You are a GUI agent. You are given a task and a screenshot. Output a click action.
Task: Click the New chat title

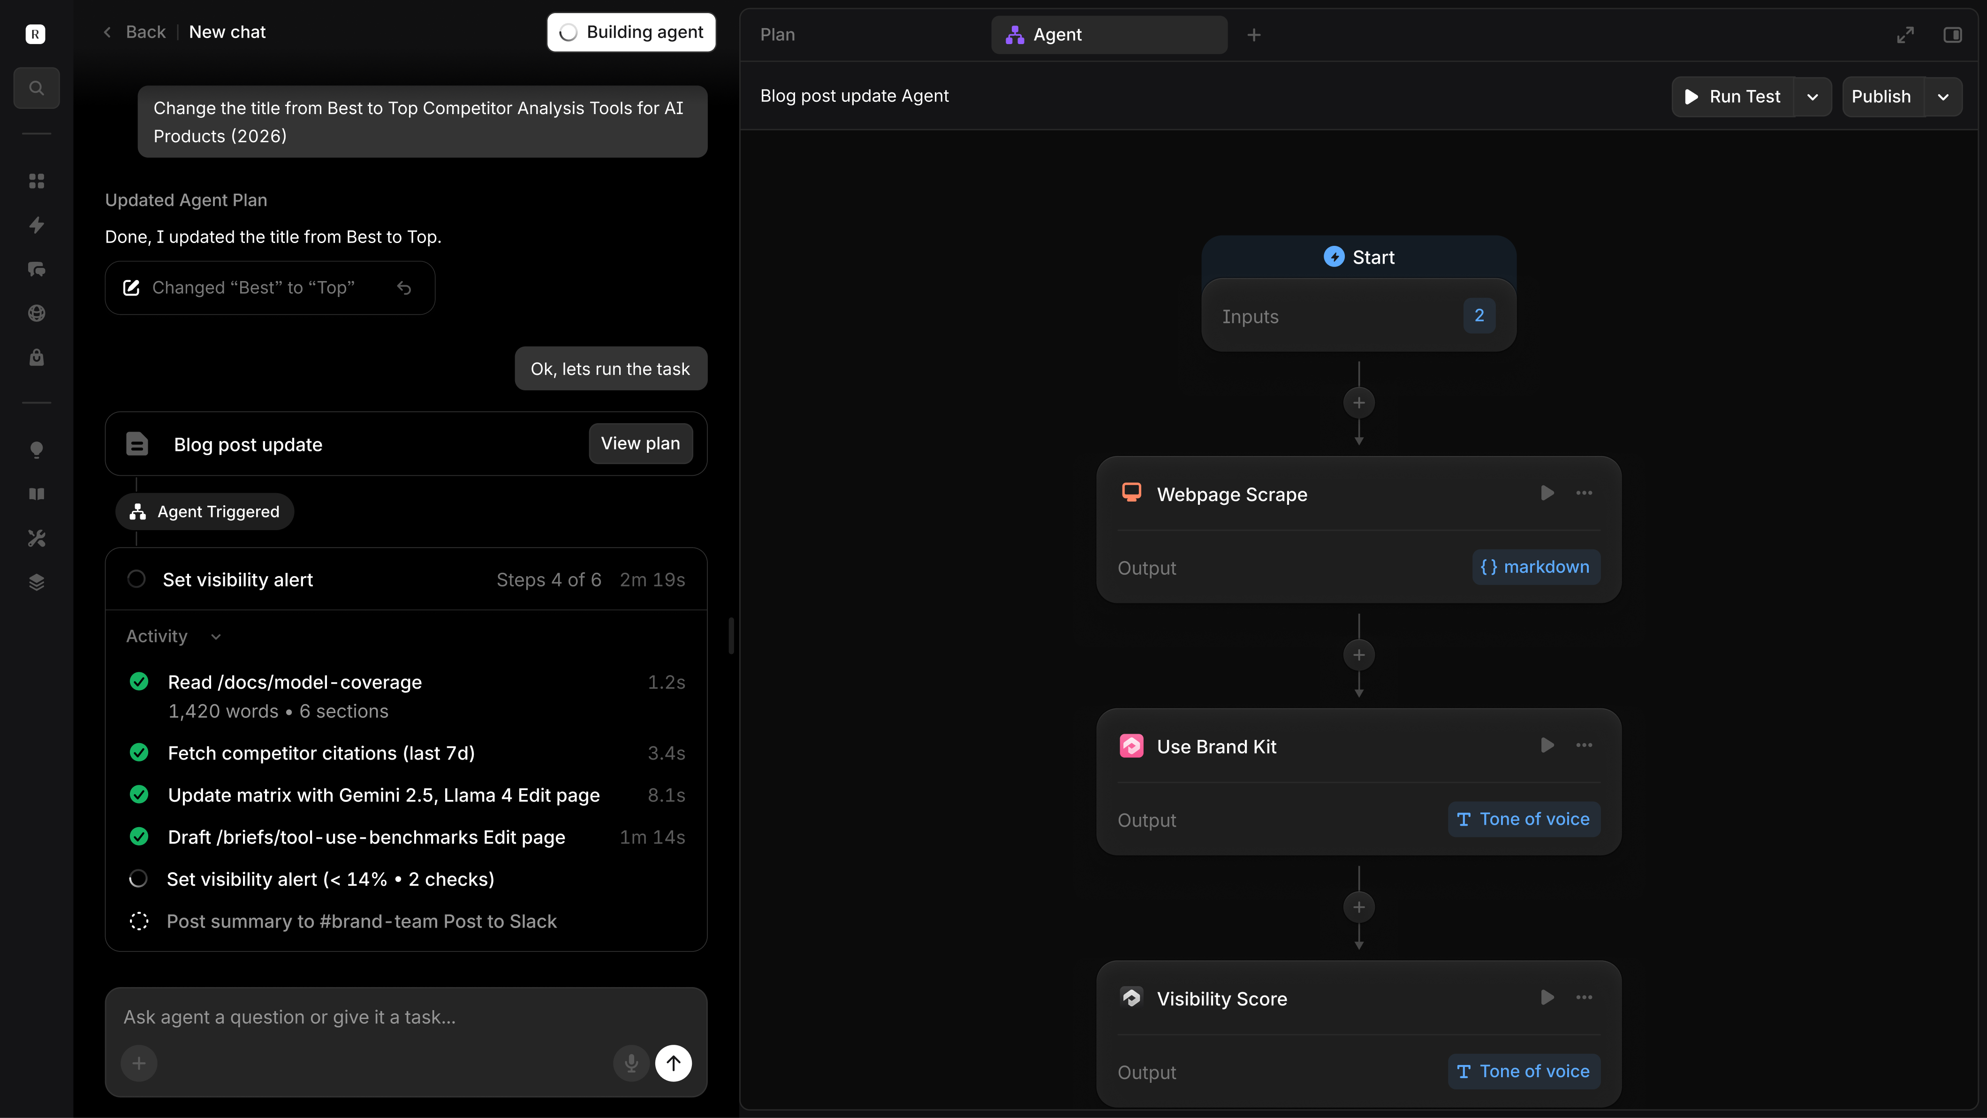pyautogui.click(x=227, y=32)
